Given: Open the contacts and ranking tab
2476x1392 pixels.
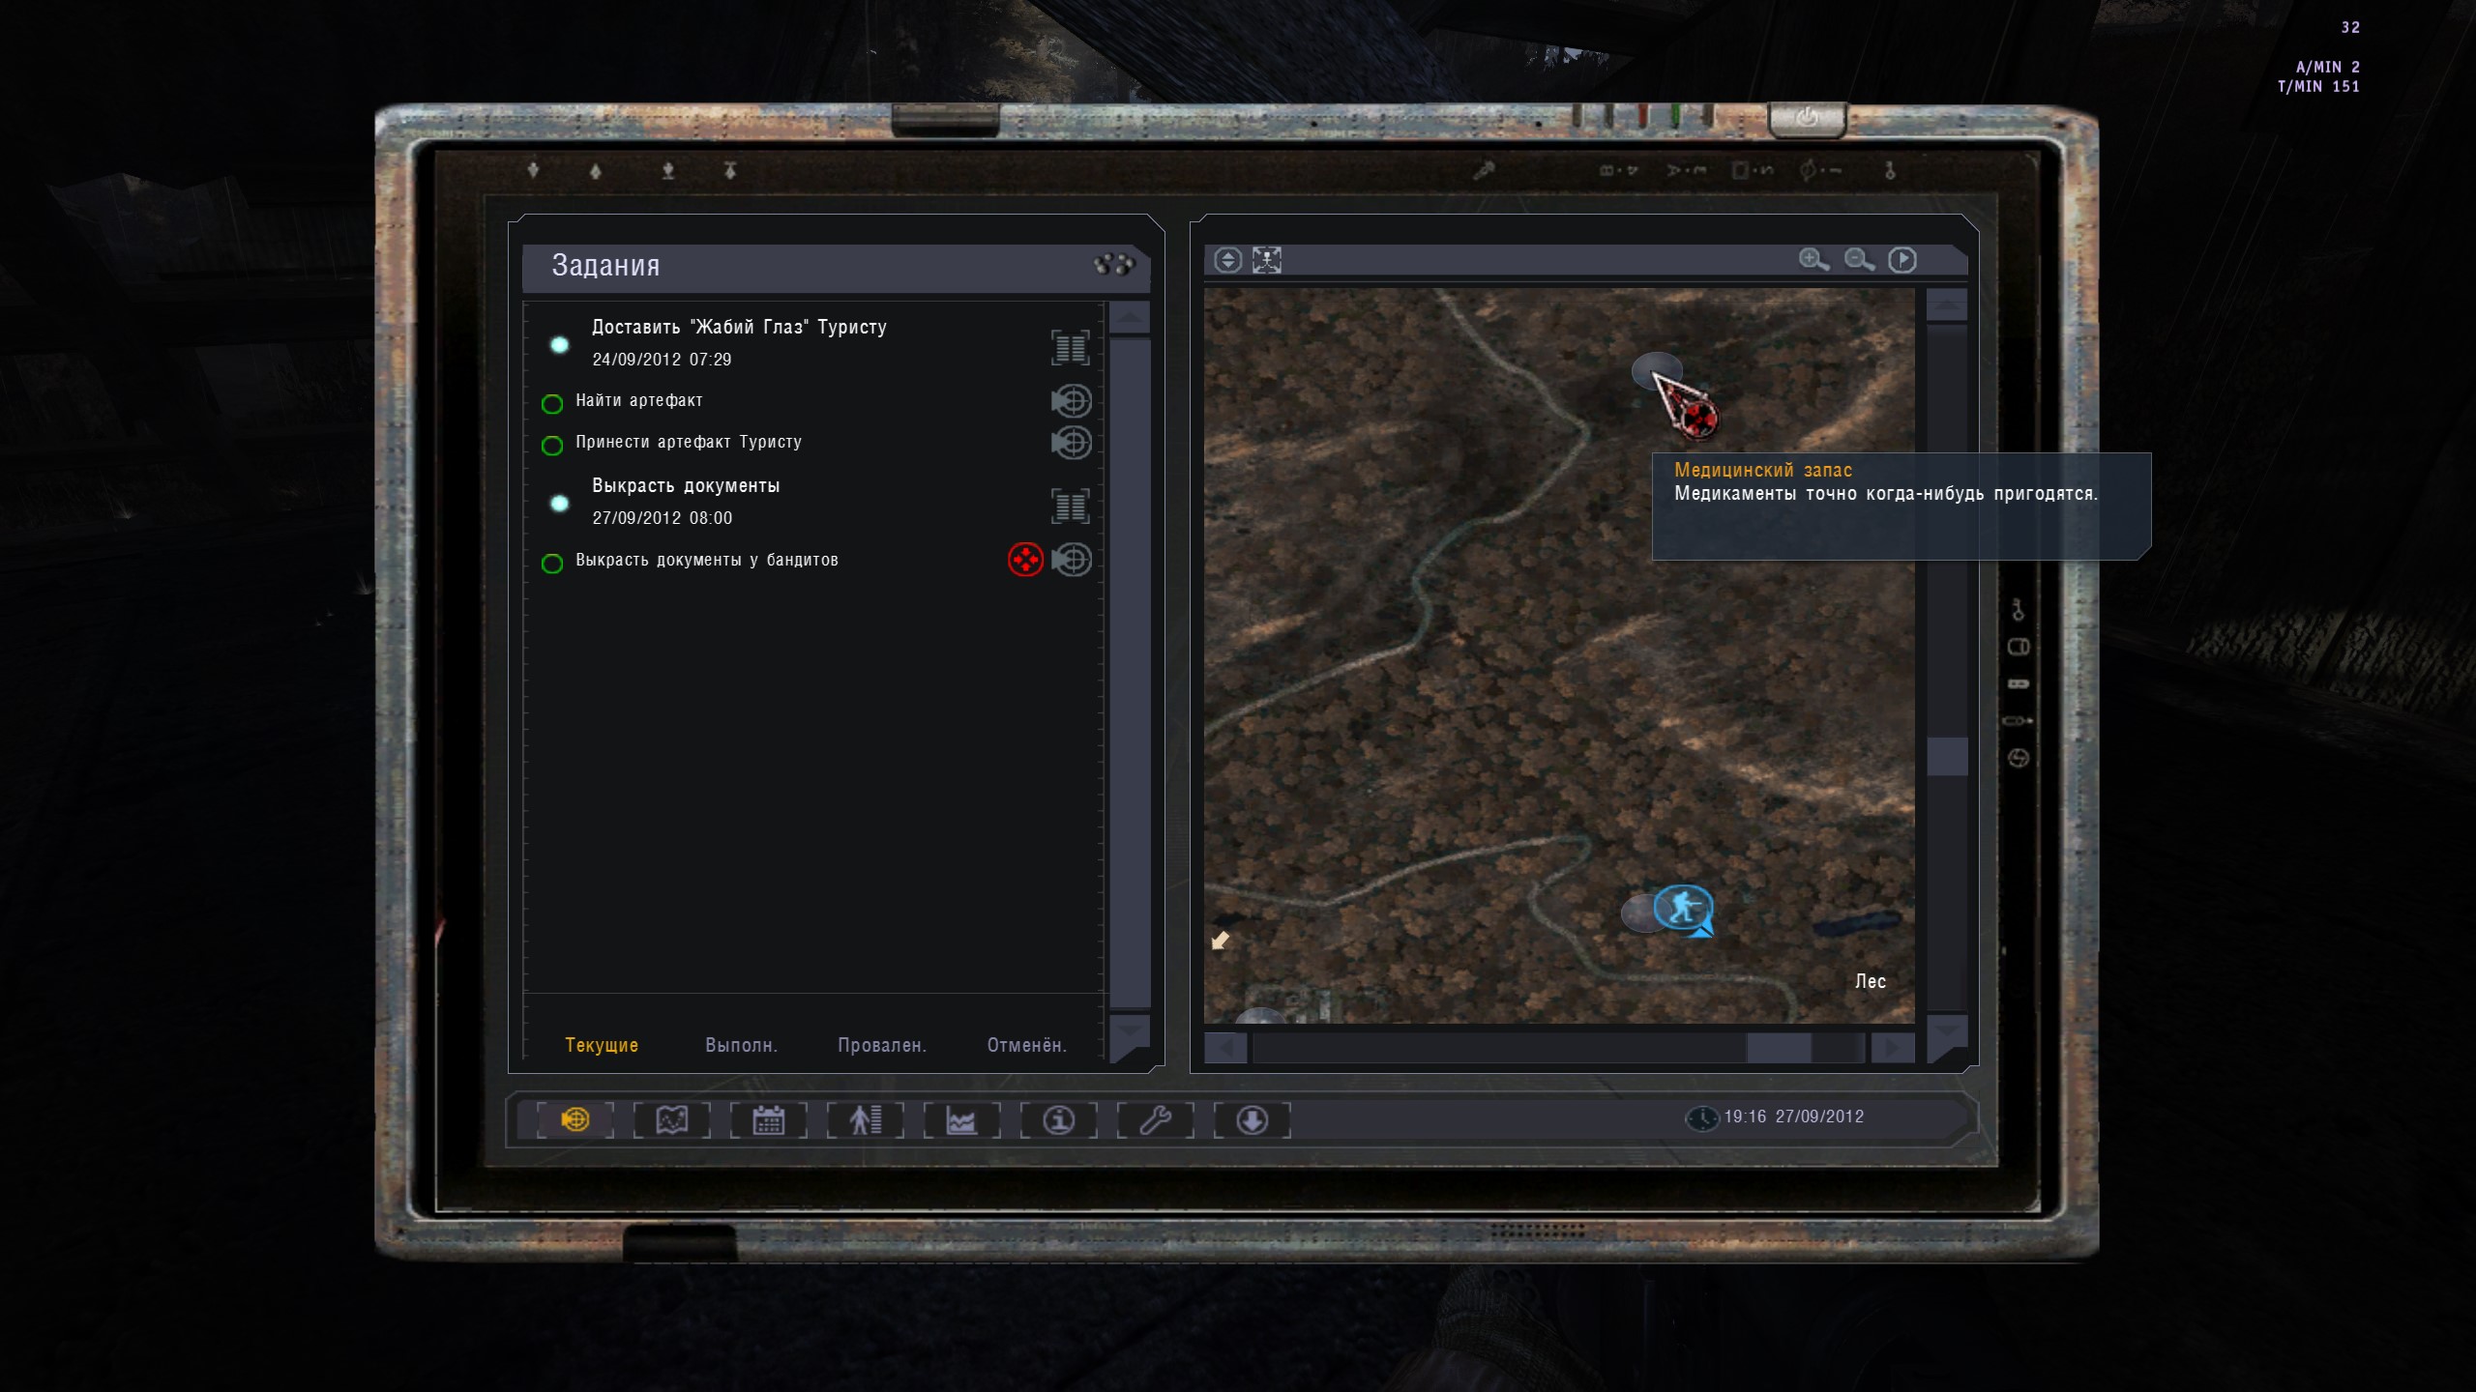Looking at the screenshot, I should pyautogui.click(x=865, y=1119).
